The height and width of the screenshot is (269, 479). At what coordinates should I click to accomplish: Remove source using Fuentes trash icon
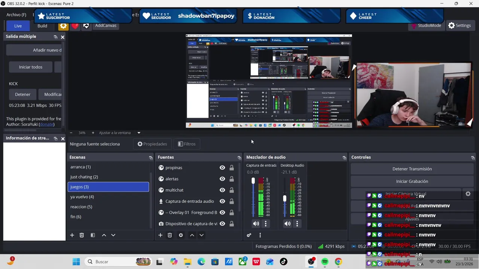coord(170,235)
